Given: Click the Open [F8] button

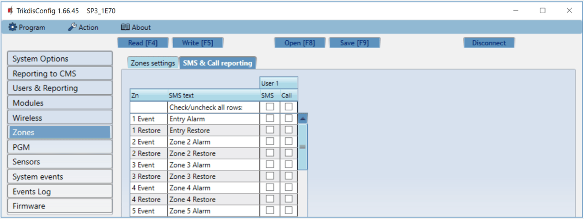Looking at the screenshot, I should pyautogui.click(x=299, y=43).
